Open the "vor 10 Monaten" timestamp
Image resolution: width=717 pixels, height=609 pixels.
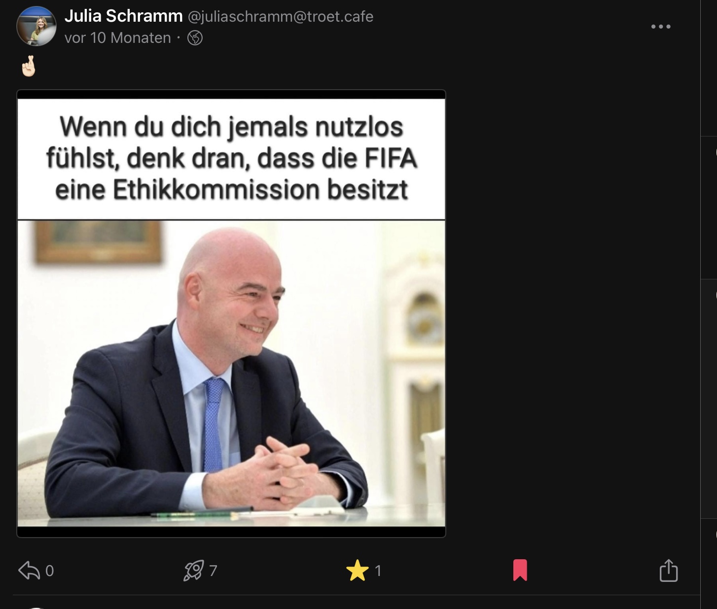pos(118,38)
